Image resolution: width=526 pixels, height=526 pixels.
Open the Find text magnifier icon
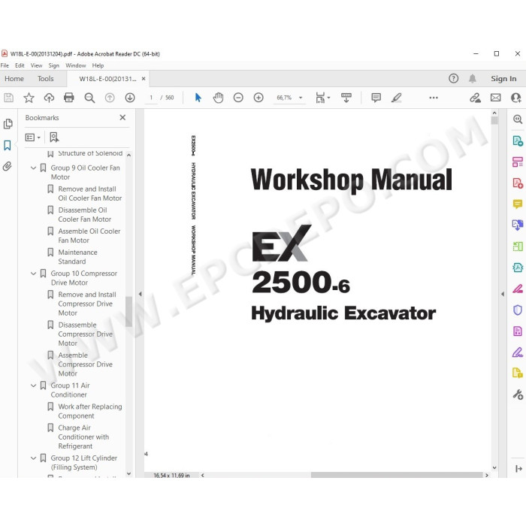(89, 98)
